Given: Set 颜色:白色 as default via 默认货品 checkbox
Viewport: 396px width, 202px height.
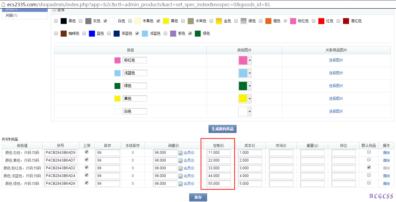Looking at the screenshot, I should [369, 152].
